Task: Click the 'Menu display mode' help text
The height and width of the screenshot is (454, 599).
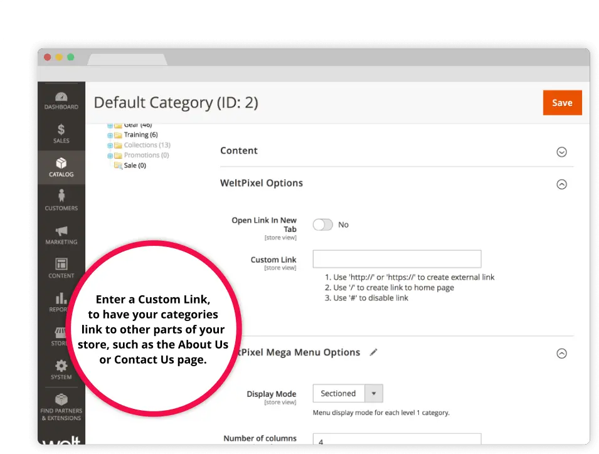Action: [381, 413]
